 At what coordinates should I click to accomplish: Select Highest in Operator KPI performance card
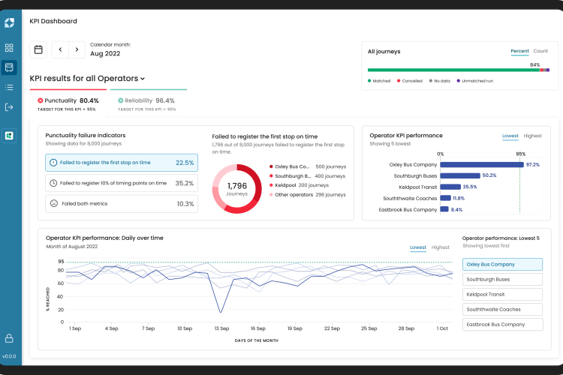532,136
